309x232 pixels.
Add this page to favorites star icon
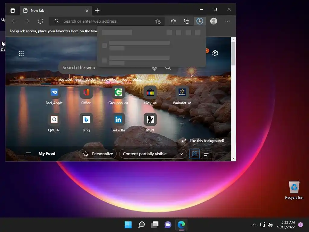(158, 21)
